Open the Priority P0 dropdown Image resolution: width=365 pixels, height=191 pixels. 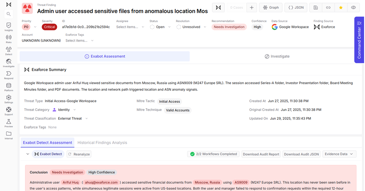click(x=29, y=27)
